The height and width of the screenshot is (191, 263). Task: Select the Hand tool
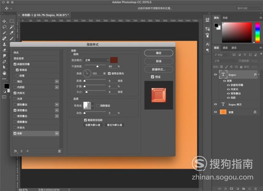4,73
